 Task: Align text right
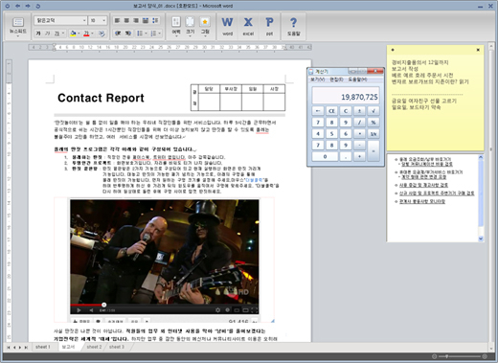tap(136, 20)
